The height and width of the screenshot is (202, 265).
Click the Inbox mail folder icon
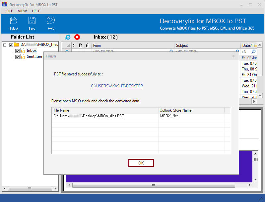(23, 50)
